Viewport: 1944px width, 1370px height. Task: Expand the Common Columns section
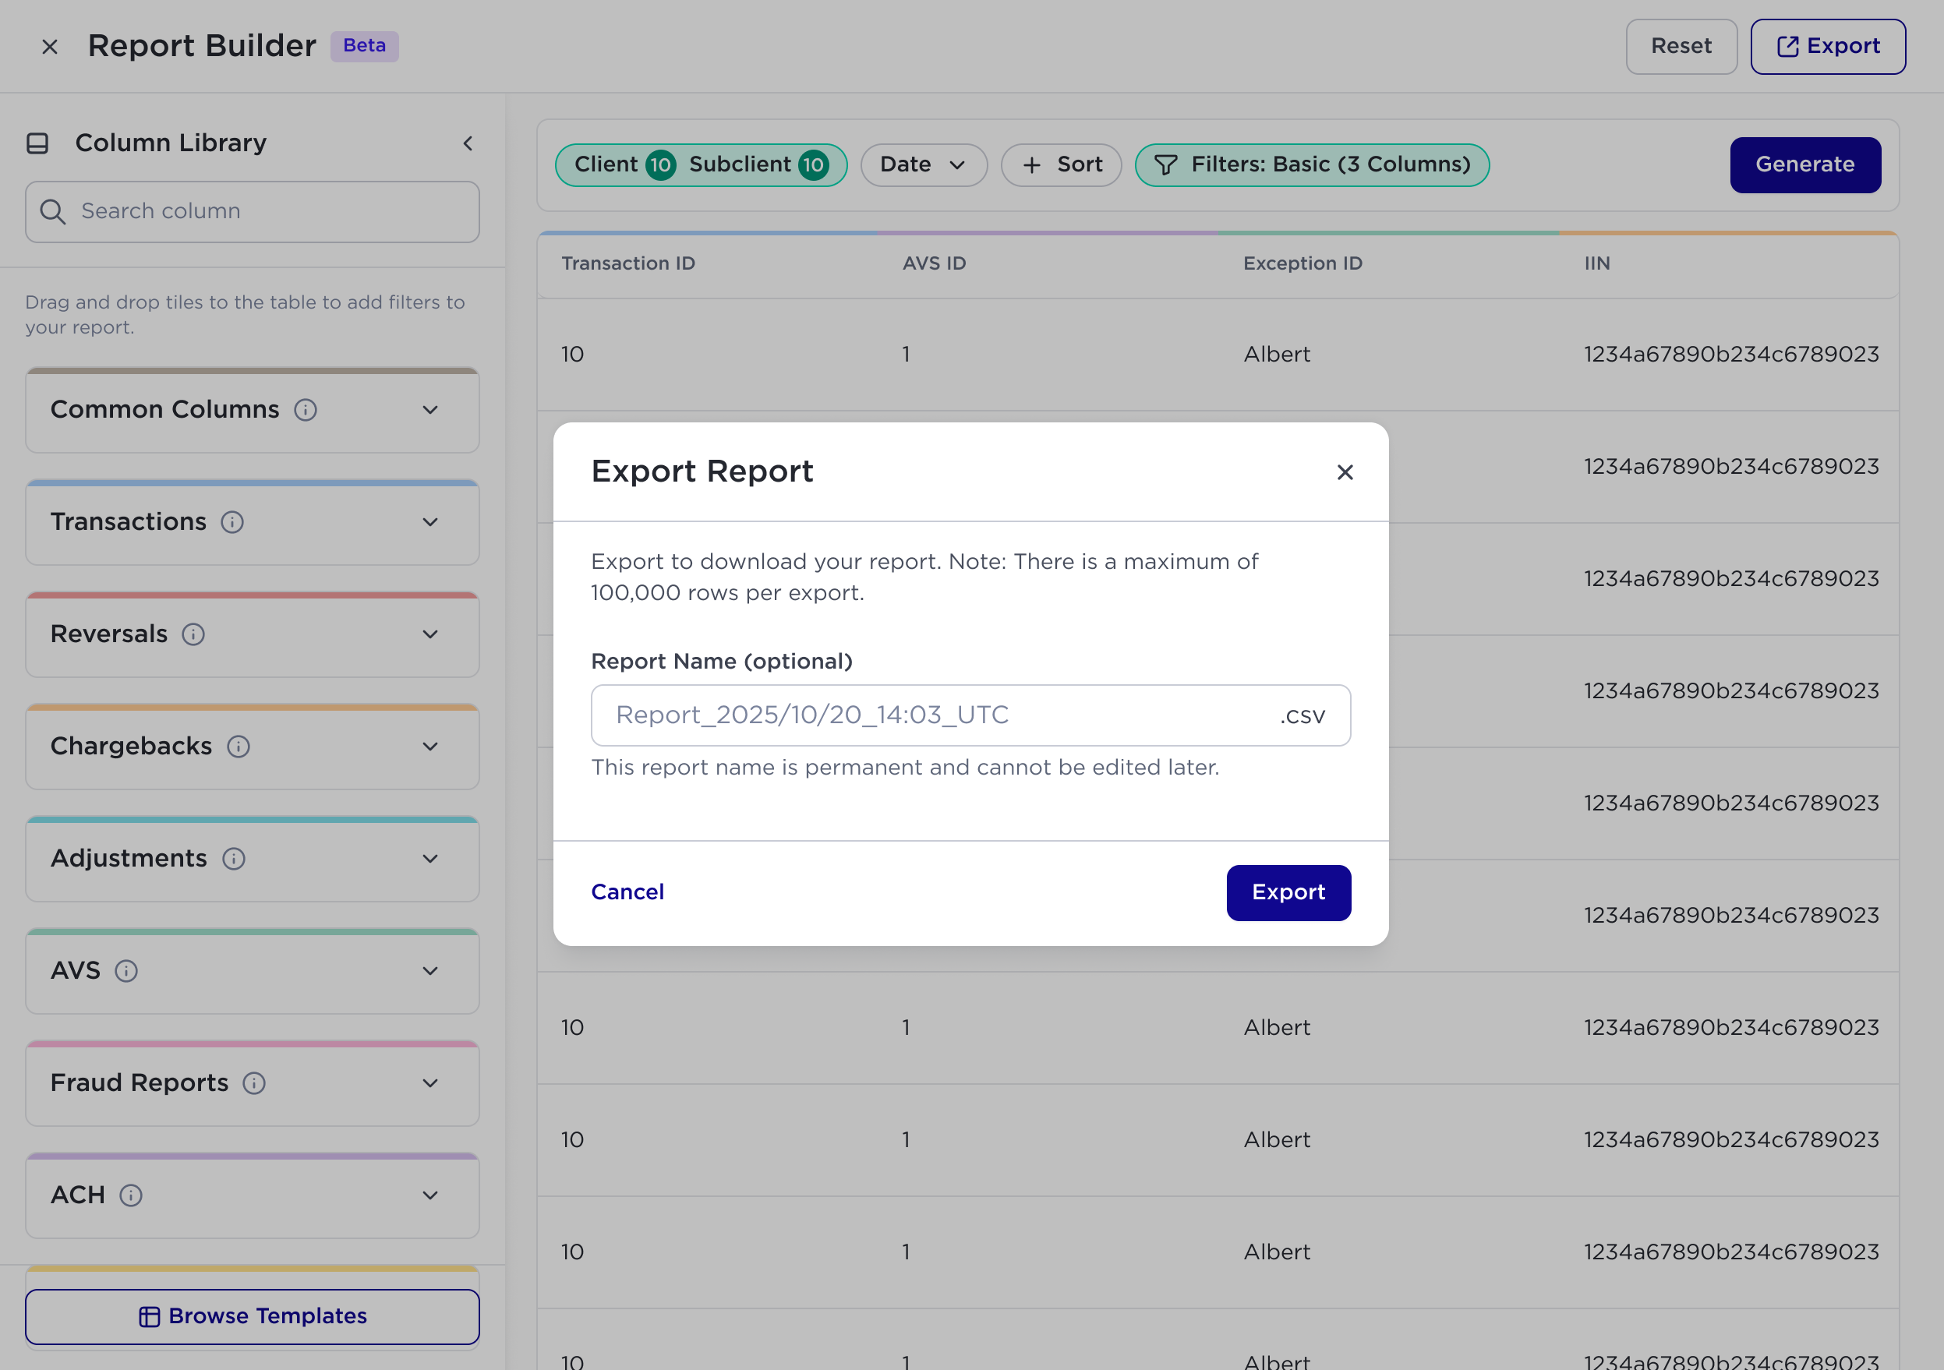point(253,411)
